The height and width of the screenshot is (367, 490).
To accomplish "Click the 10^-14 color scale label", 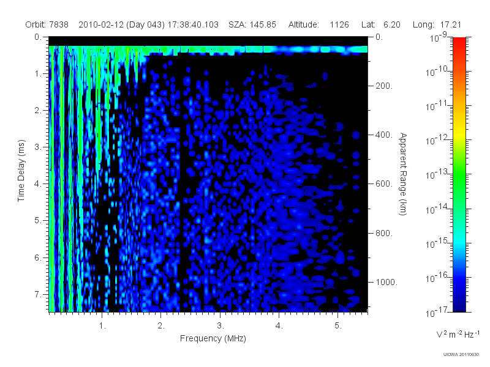I will [437, 209].
